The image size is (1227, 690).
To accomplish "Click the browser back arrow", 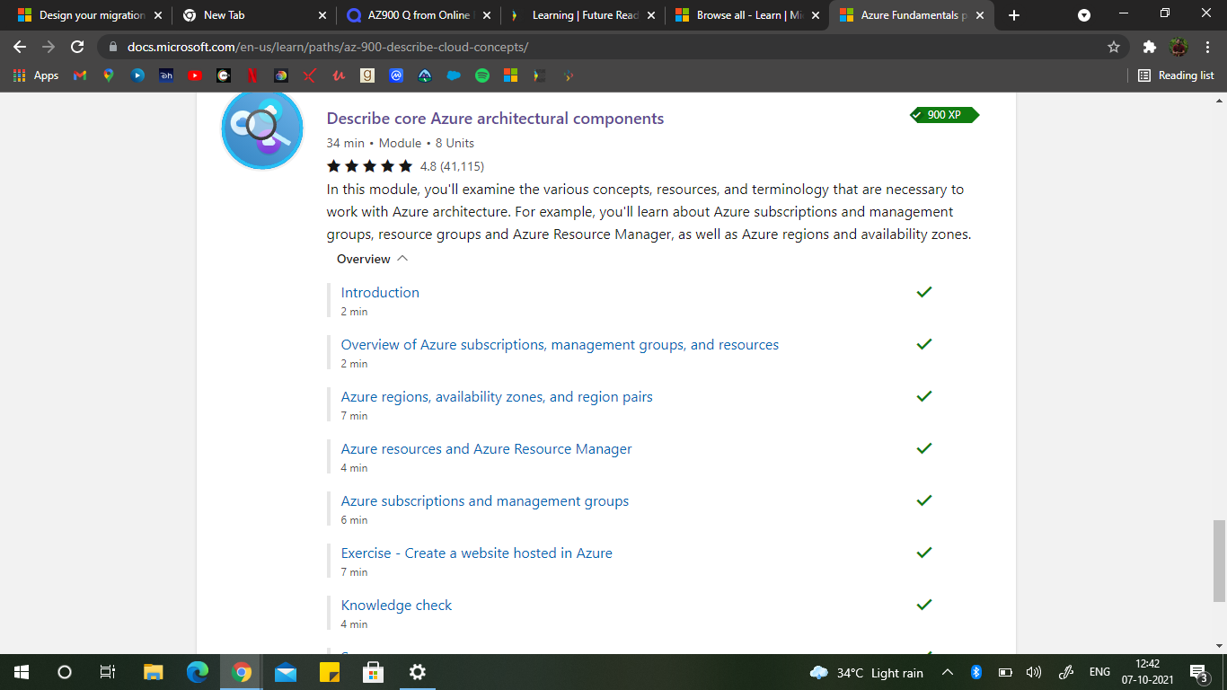I will coord(20,47).
